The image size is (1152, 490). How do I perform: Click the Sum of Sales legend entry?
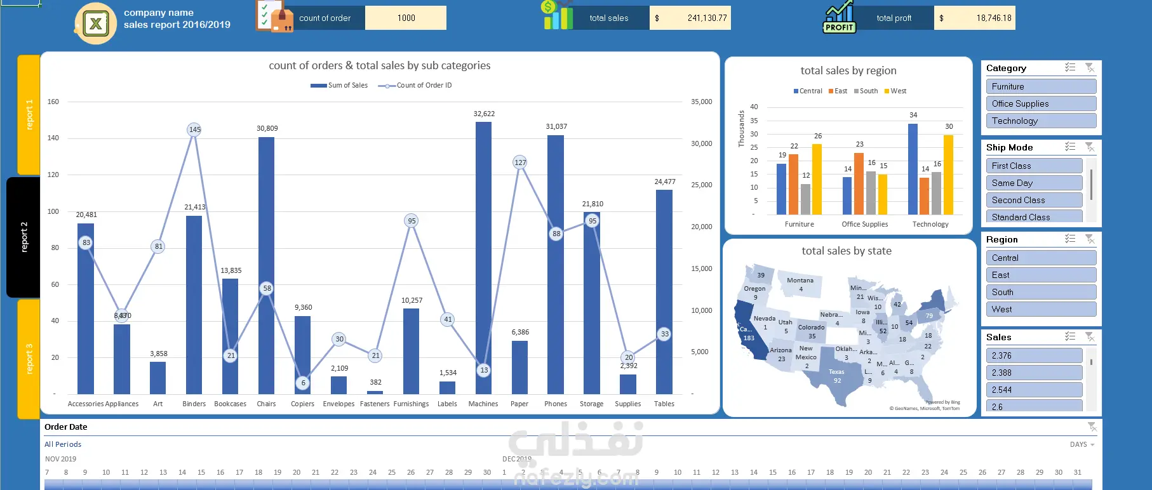click(339, 85)
